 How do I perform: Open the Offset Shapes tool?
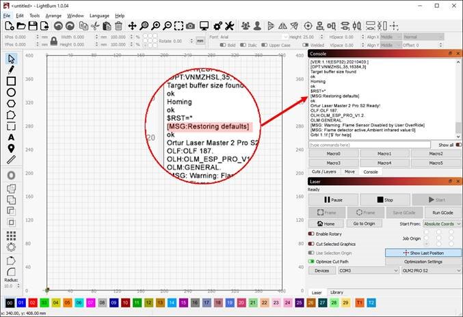(x=11, y=176)
